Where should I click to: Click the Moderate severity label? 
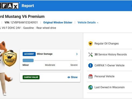pos(50,65)
